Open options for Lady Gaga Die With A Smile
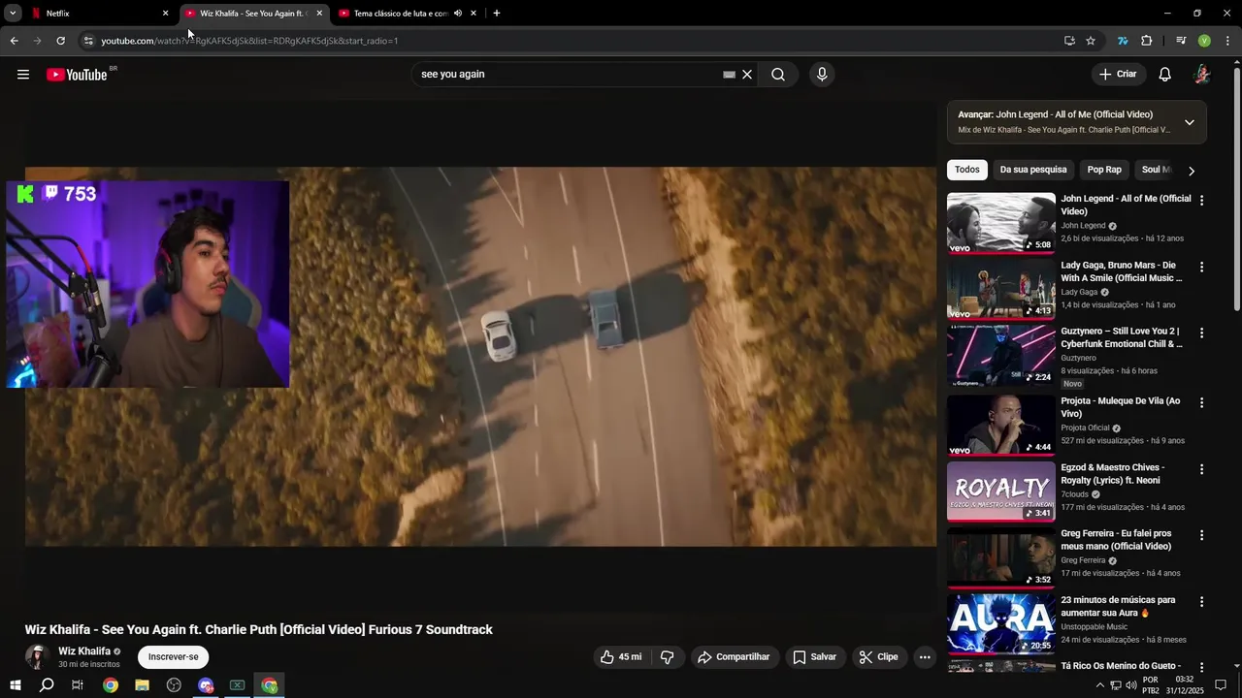The height and width of the screenshot is (698, 1242). pos(1202,267)
